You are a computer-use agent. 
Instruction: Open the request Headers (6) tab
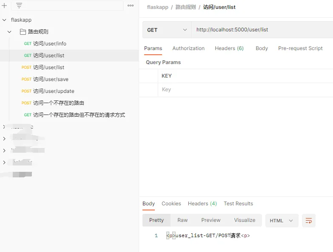point(229,48)
